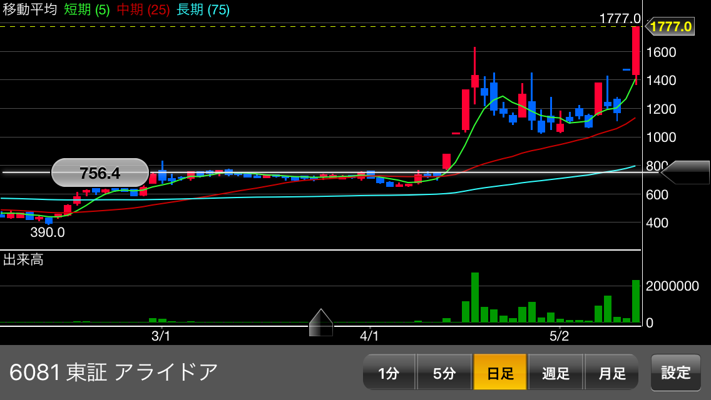Tap the 長期 (75) moving average legend

click(203, 10)
